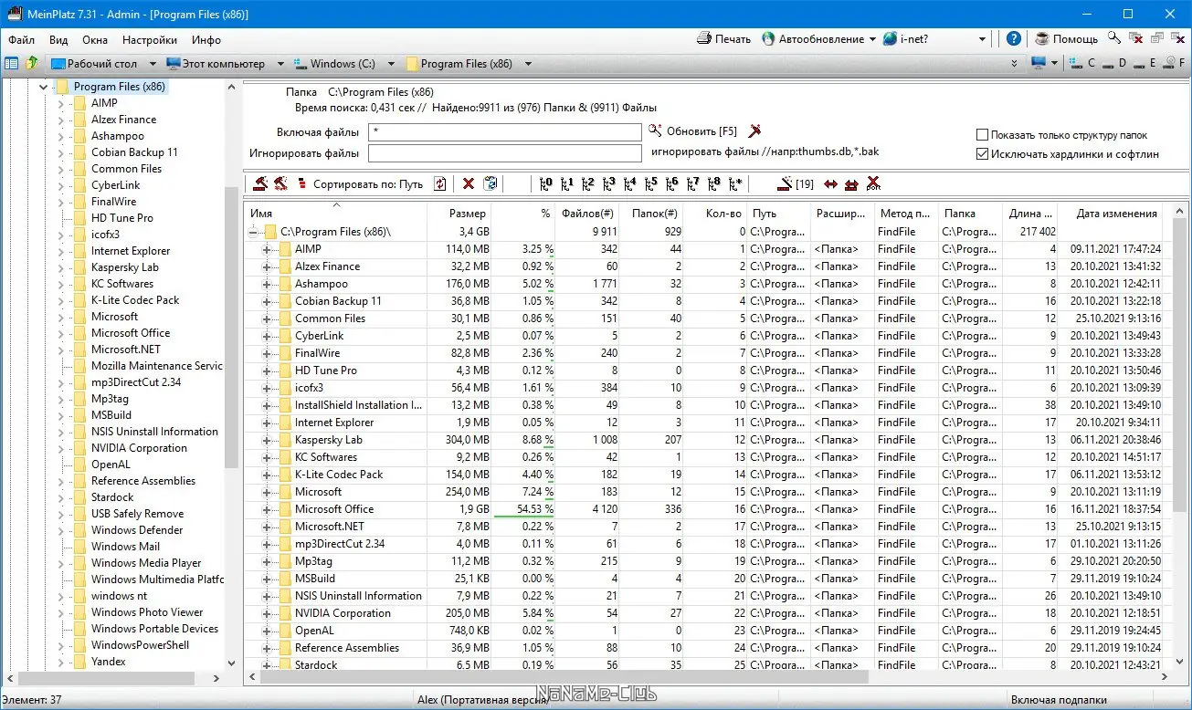Enable 'Показать только структуру папок' checkbox
Screen dimensions: 1192x710
tap(983, 135)
